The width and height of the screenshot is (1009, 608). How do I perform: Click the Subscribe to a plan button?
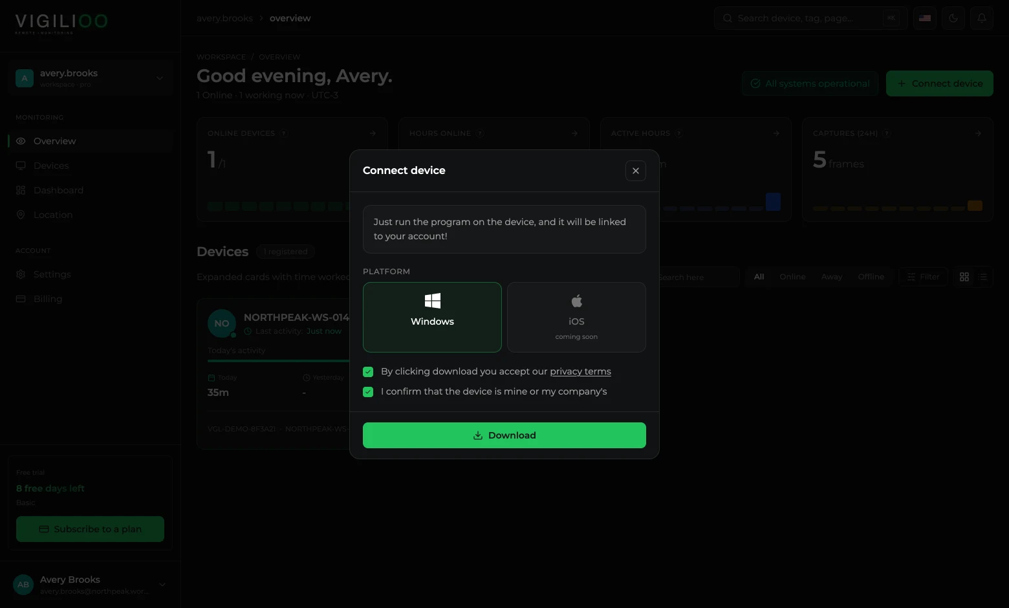90,529
